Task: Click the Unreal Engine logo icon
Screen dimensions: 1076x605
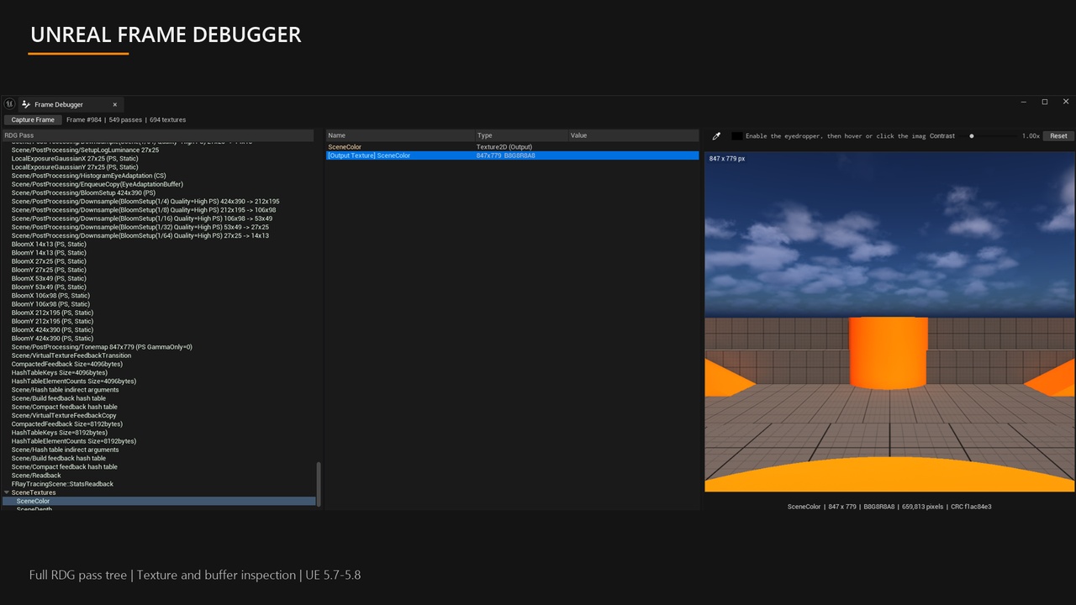Action: 9,104
